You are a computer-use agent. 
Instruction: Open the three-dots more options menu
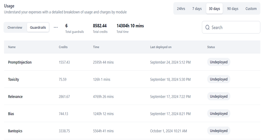pyautogui.click(x=56, y=27)
